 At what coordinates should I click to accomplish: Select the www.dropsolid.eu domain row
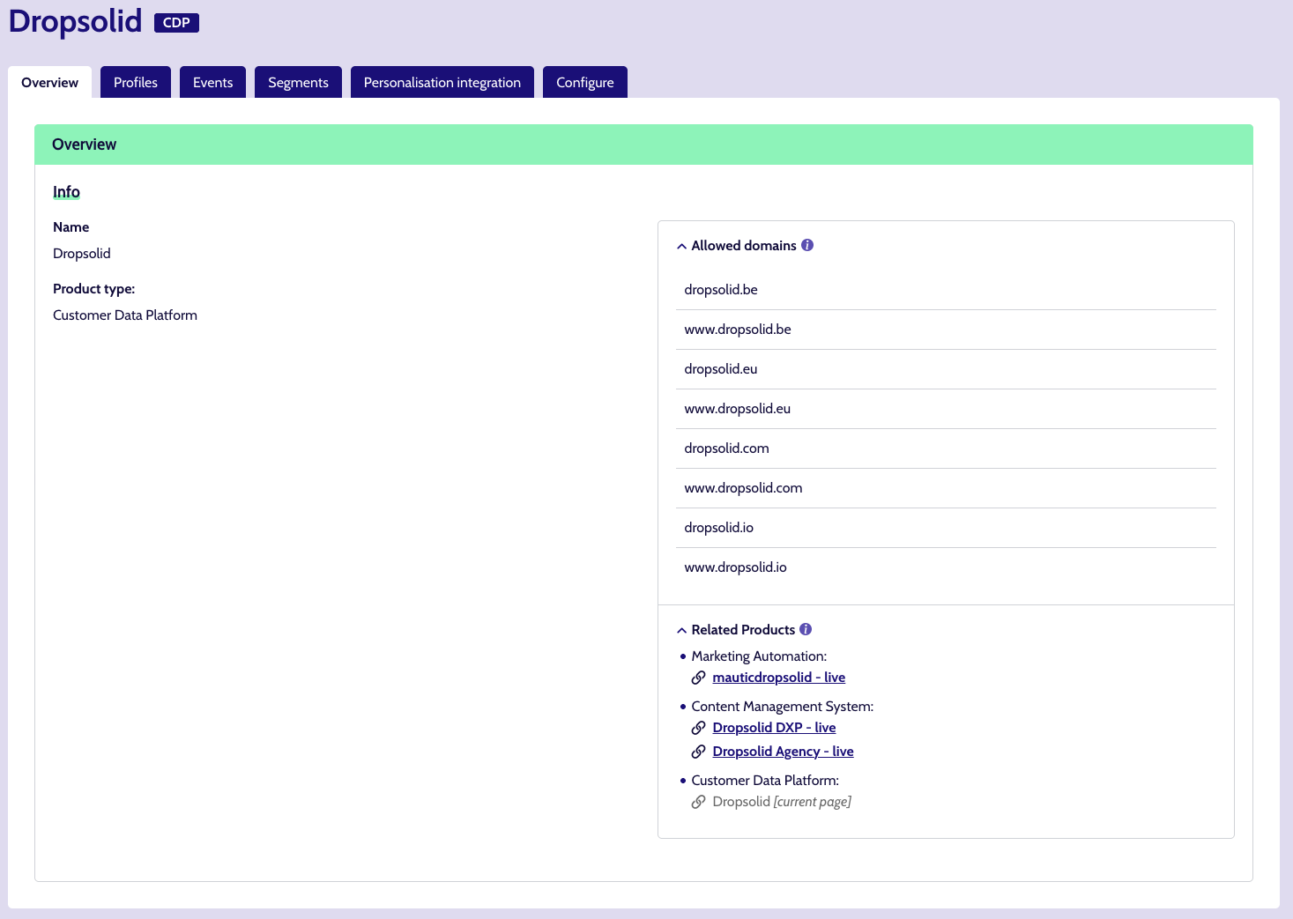pos(946,409)
